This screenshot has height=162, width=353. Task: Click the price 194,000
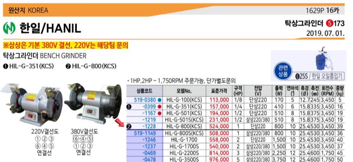point(219,113)
